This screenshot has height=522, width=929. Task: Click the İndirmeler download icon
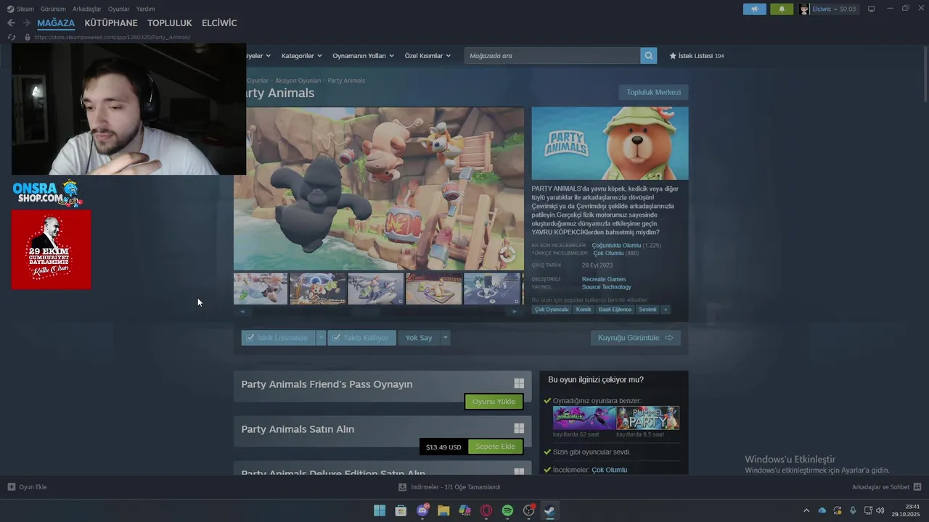coord(403,487)
